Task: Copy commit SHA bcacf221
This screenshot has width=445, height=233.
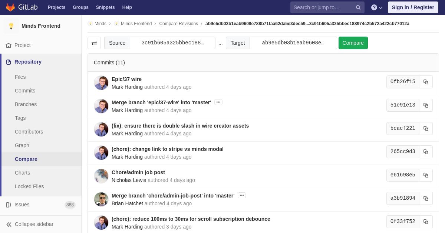Action: 426,129
